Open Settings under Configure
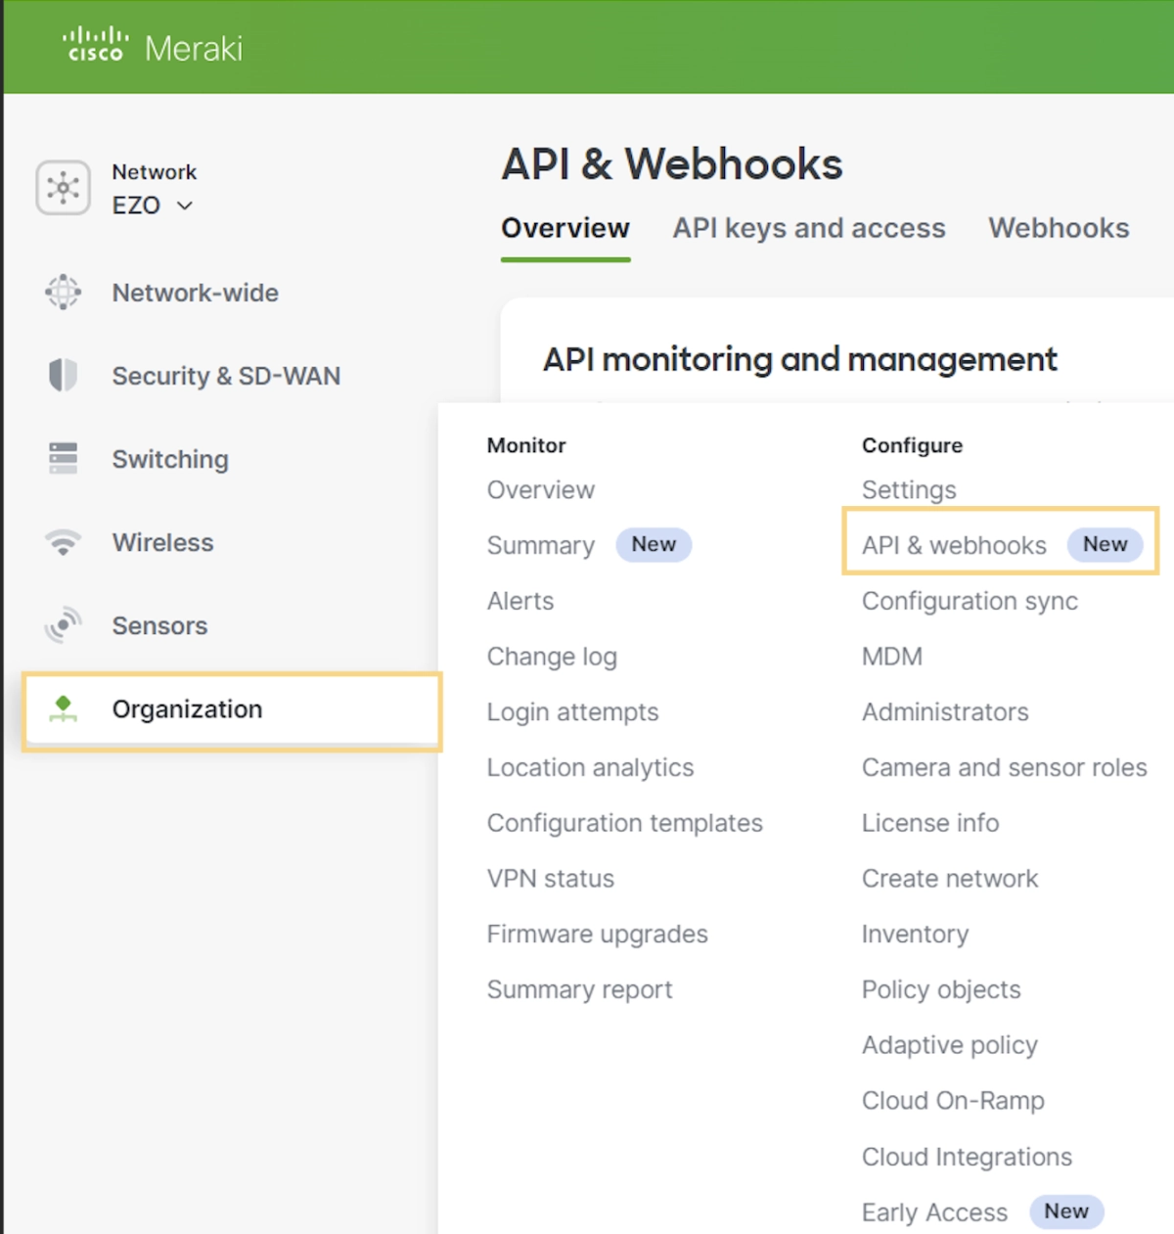This screenshot has height=1234, width=1174. (909, 489)
